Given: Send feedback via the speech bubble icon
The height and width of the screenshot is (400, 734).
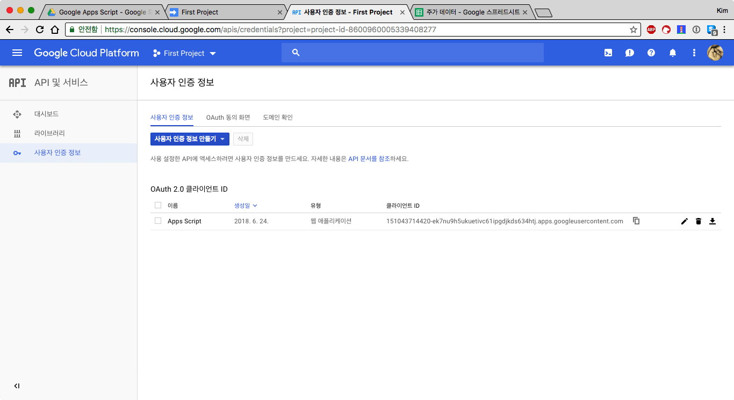Looking at the screenshot, I should (629, 52).
